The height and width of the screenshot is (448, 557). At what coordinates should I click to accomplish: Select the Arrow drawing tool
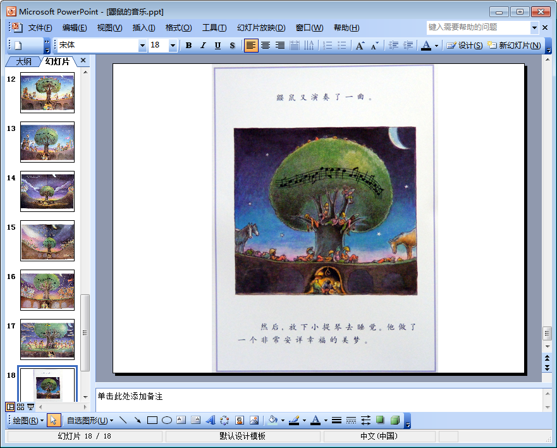[137, 421]
